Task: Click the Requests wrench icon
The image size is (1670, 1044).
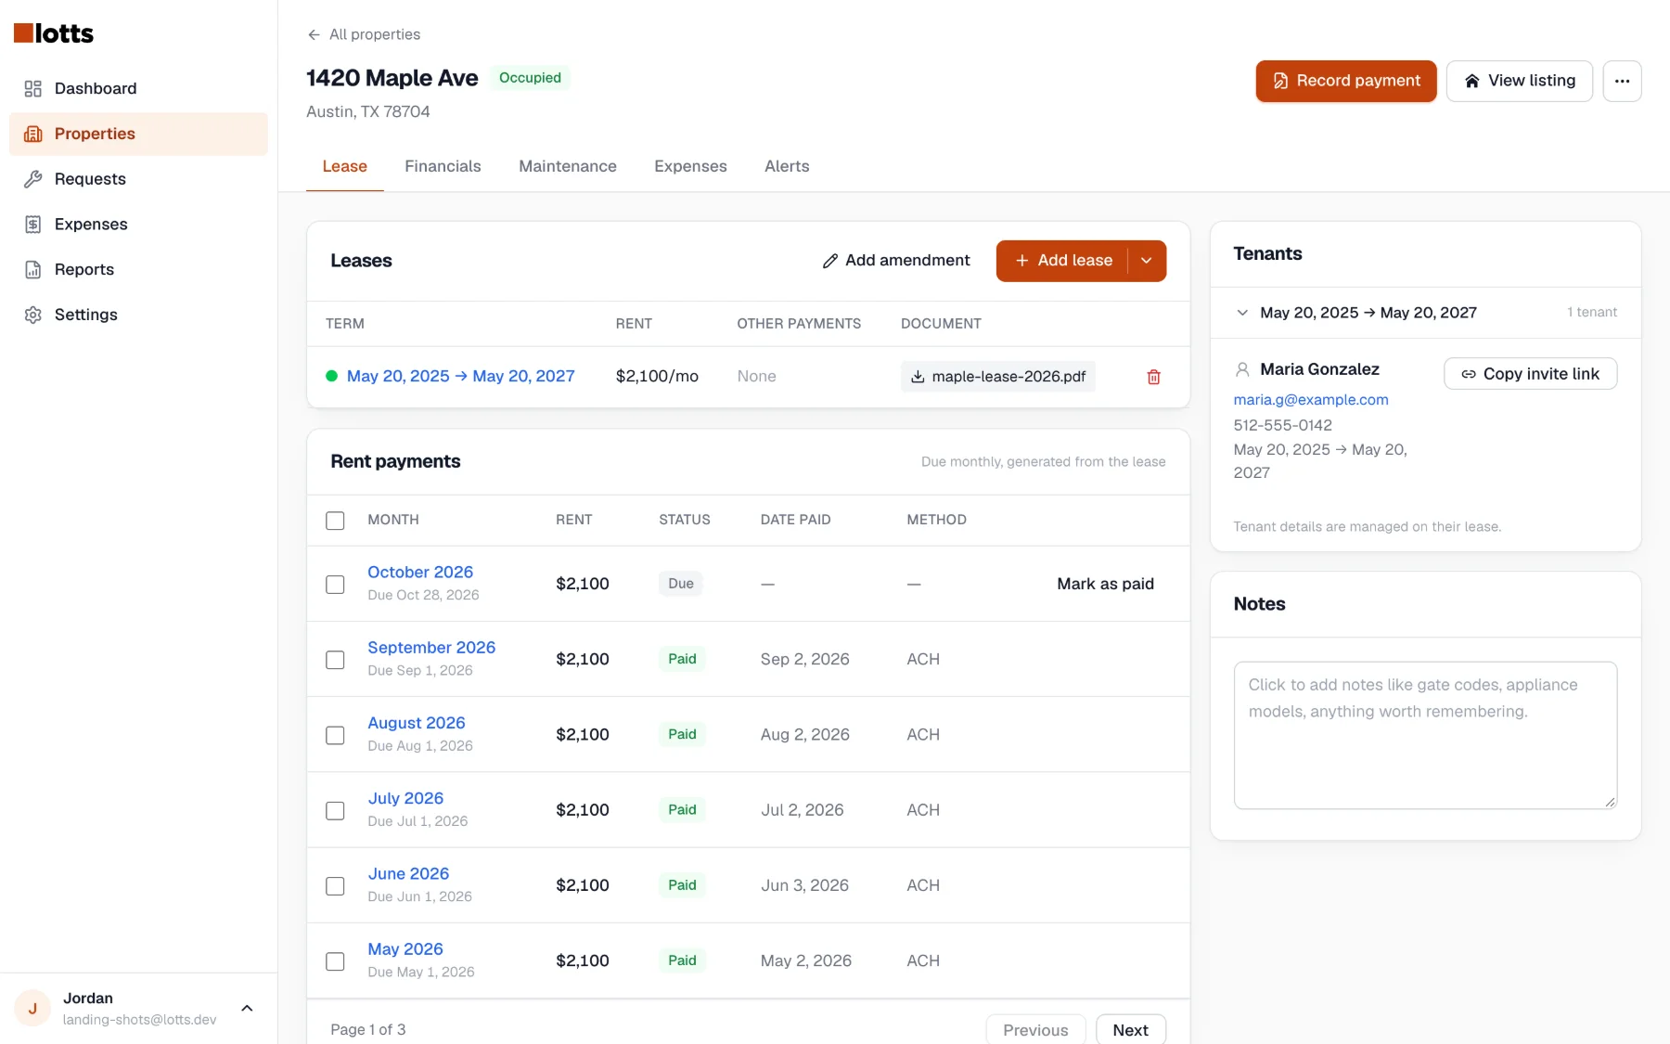Action: coord(33,179)
